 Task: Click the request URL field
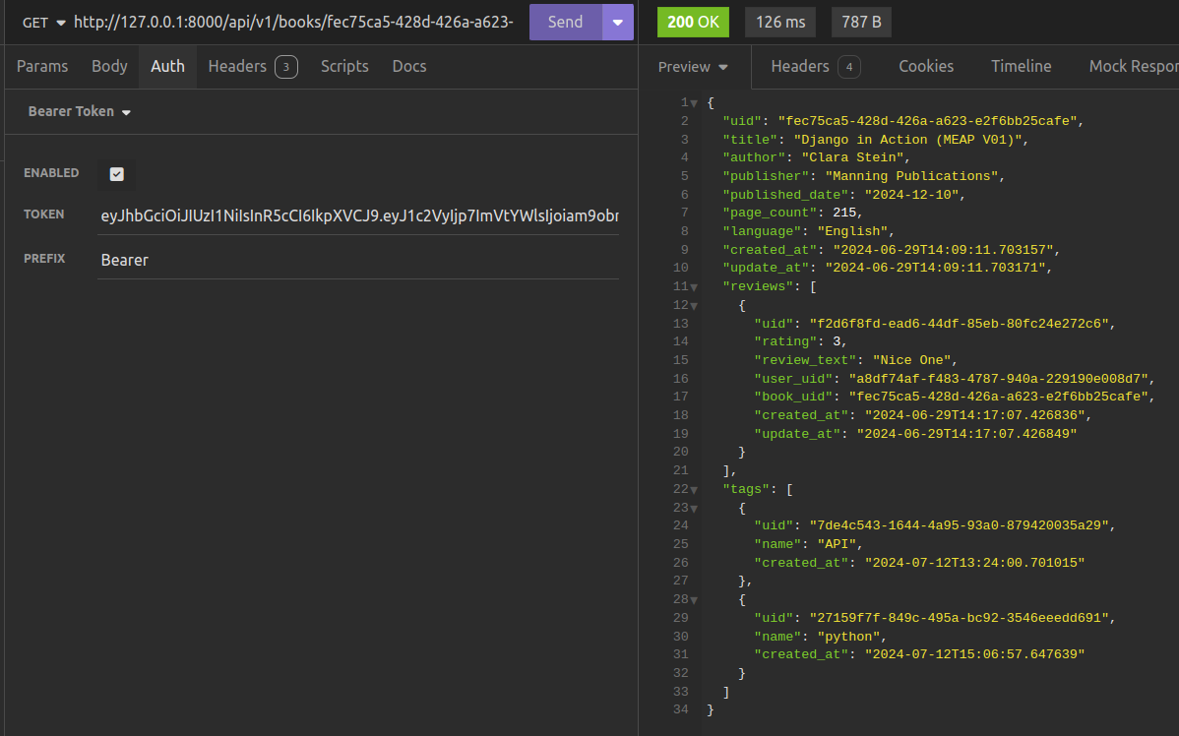pos(293,22)
